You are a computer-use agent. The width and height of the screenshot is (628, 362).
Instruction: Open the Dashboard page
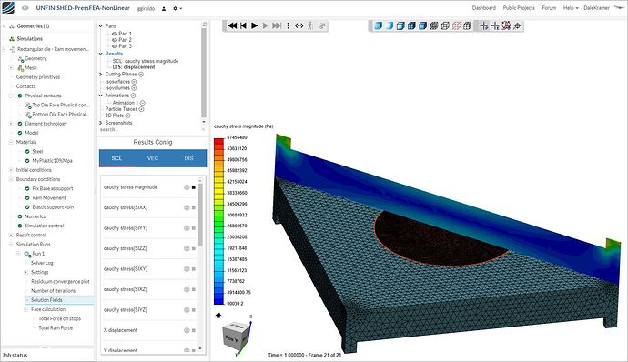point(484,8)
